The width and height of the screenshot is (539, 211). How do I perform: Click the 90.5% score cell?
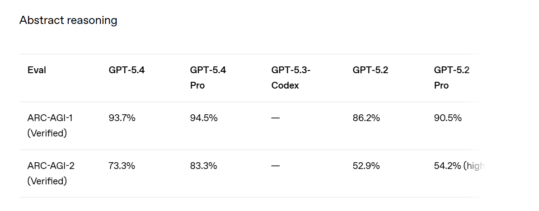[x=448, y=118]
